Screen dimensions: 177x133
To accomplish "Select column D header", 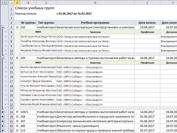I will pos(95,3).
